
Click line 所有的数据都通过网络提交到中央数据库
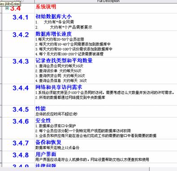coord(70,98)
